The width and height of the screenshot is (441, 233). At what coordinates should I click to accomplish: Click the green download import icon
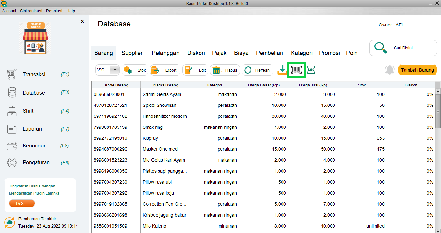coord(282,70)
